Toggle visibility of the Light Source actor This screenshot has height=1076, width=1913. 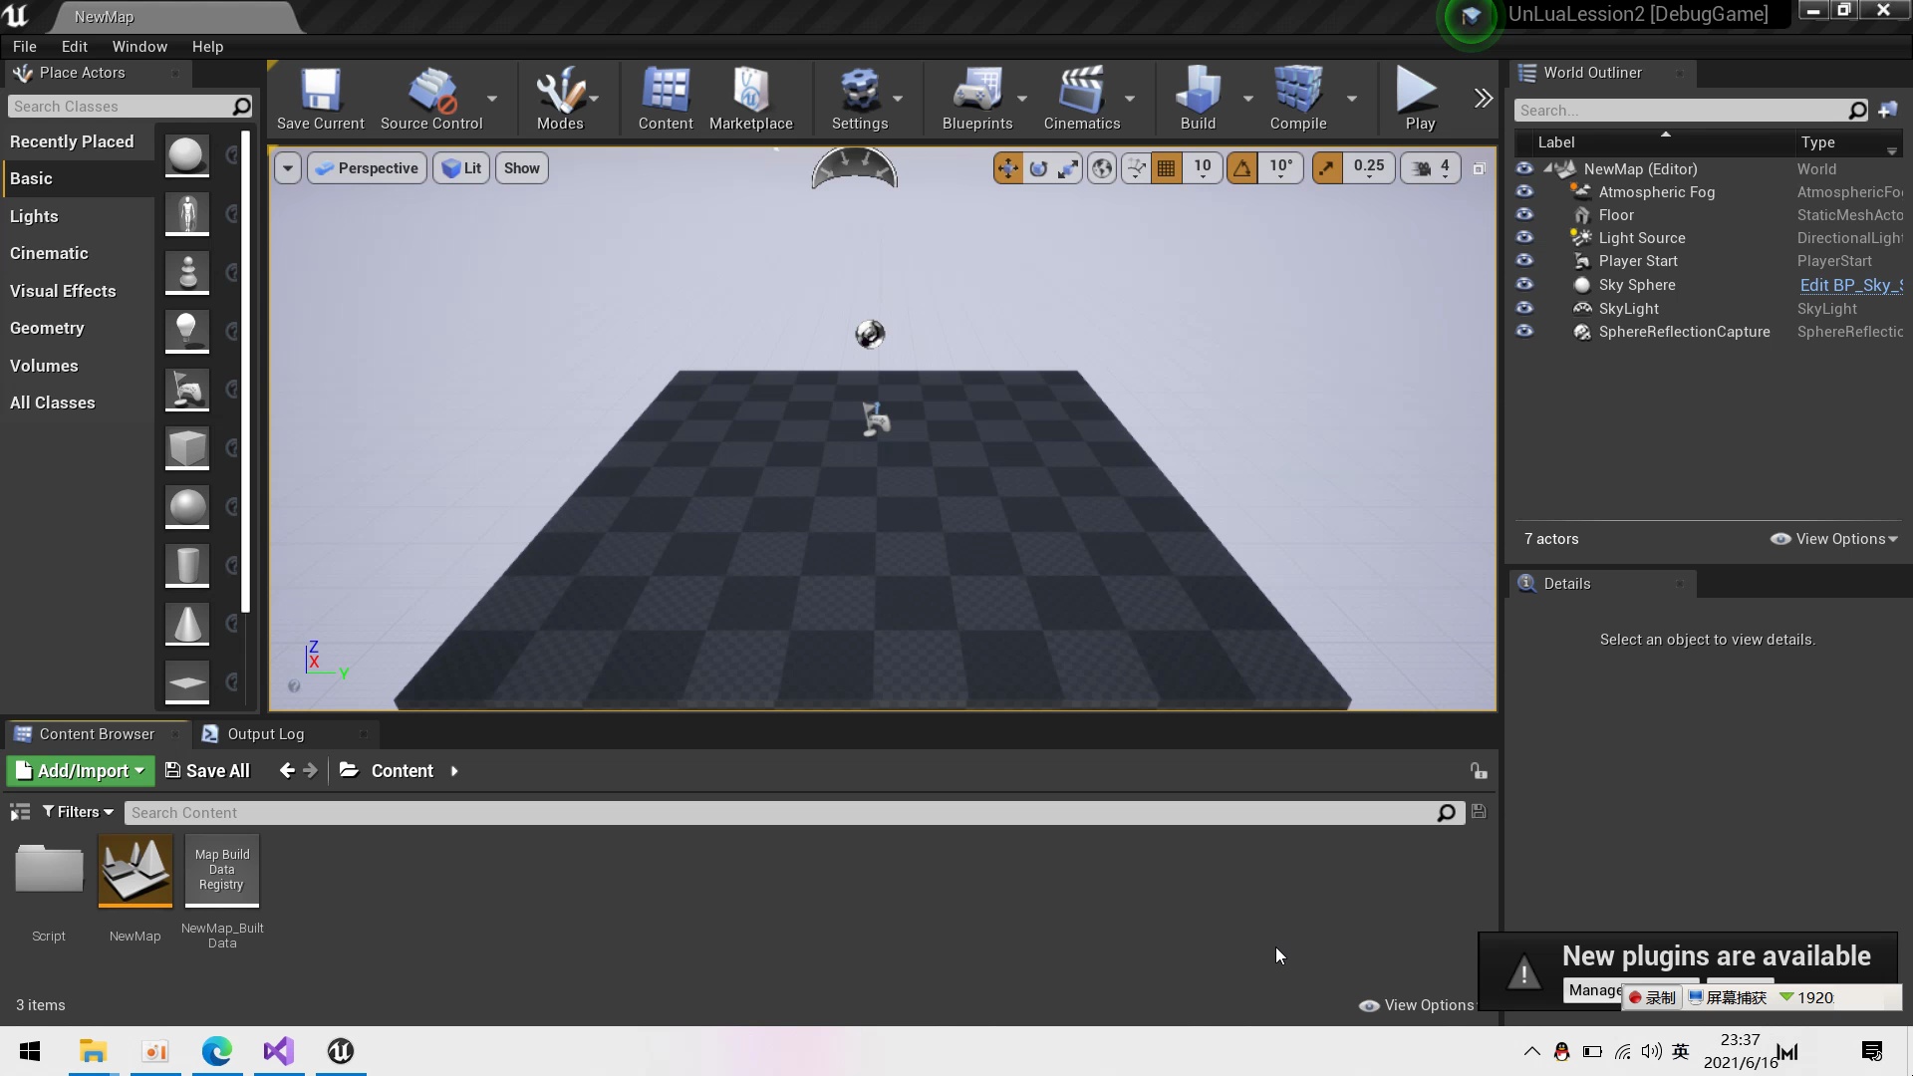tap(1524, 238)
